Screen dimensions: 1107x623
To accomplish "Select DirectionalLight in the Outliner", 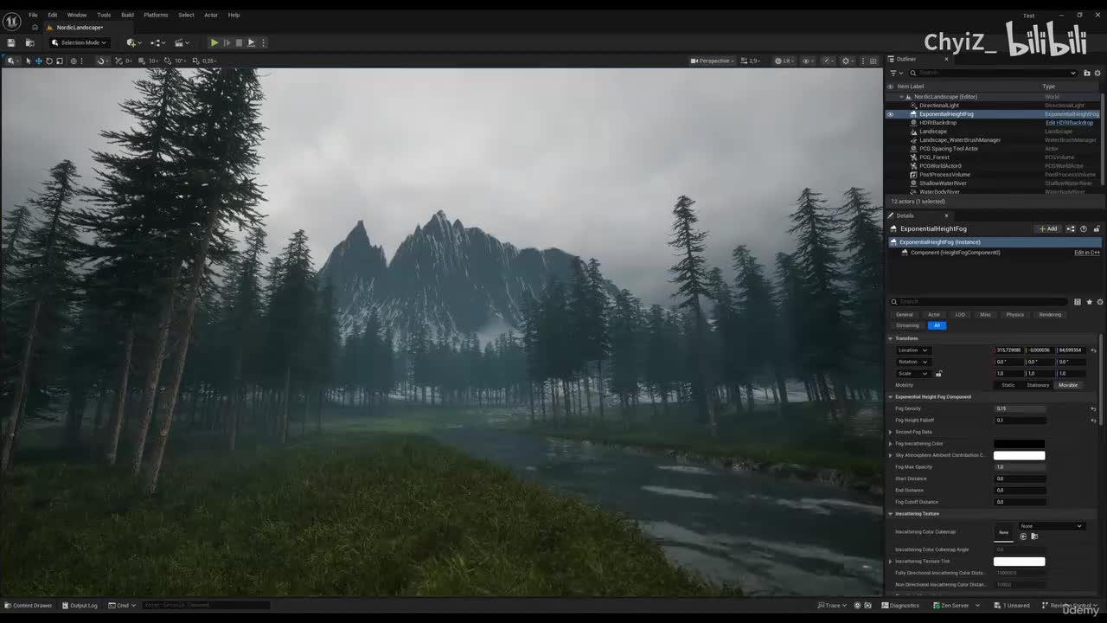I will (x=938, y=106).
